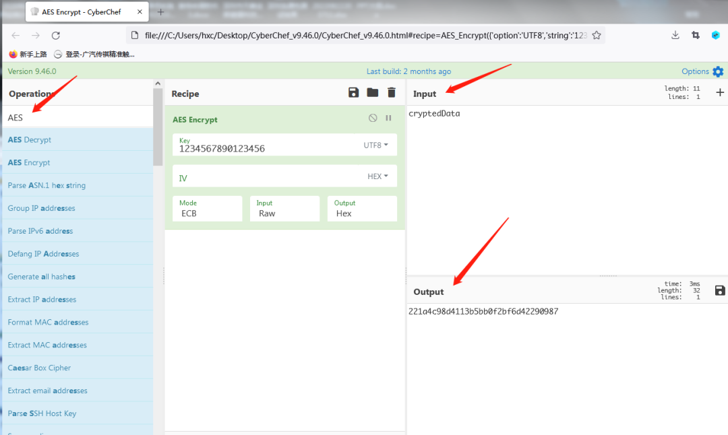This screenshot has height=435, width=728.
Task: Open the Options gear
Action: pyautogui.click(x=718, y=71)
